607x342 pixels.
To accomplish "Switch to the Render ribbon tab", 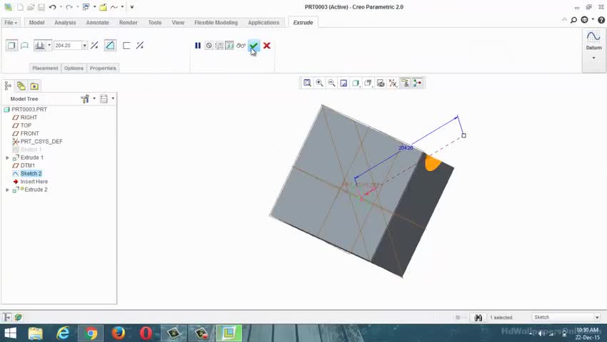I will tap(128, 22).
